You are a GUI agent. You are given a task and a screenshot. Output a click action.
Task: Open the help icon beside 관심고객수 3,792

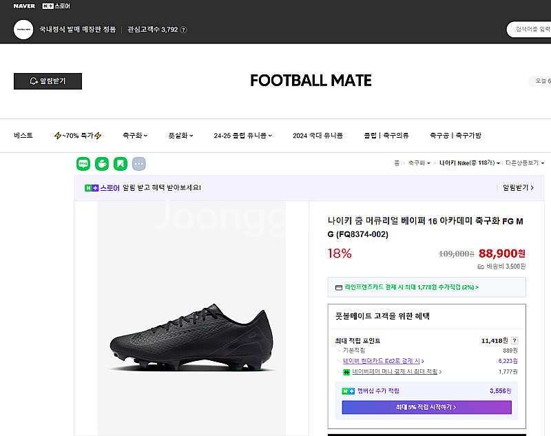point(183,30)
